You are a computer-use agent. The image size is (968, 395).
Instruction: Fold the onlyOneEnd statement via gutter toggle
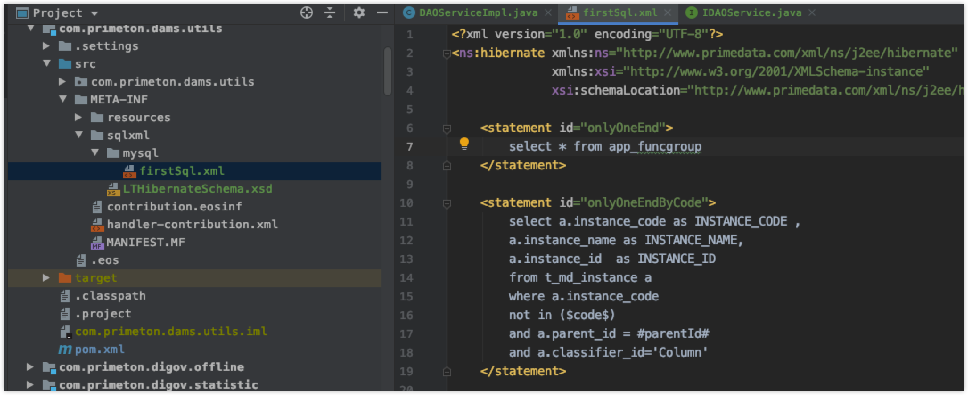(447, 129)
